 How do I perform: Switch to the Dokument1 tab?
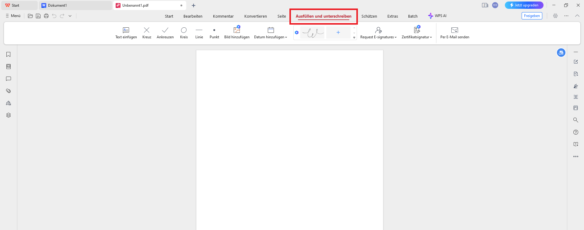click(75, 5)
